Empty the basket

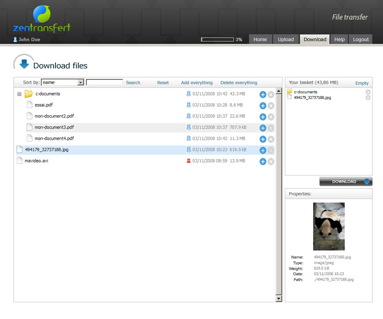(362, 83)
